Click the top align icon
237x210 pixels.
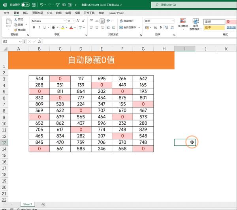click(x=92, y=21)
